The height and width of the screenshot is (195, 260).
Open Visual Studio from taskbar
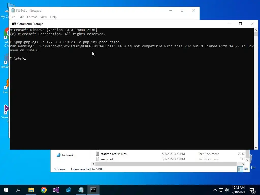pyautogui.click(x=56, y=190)
